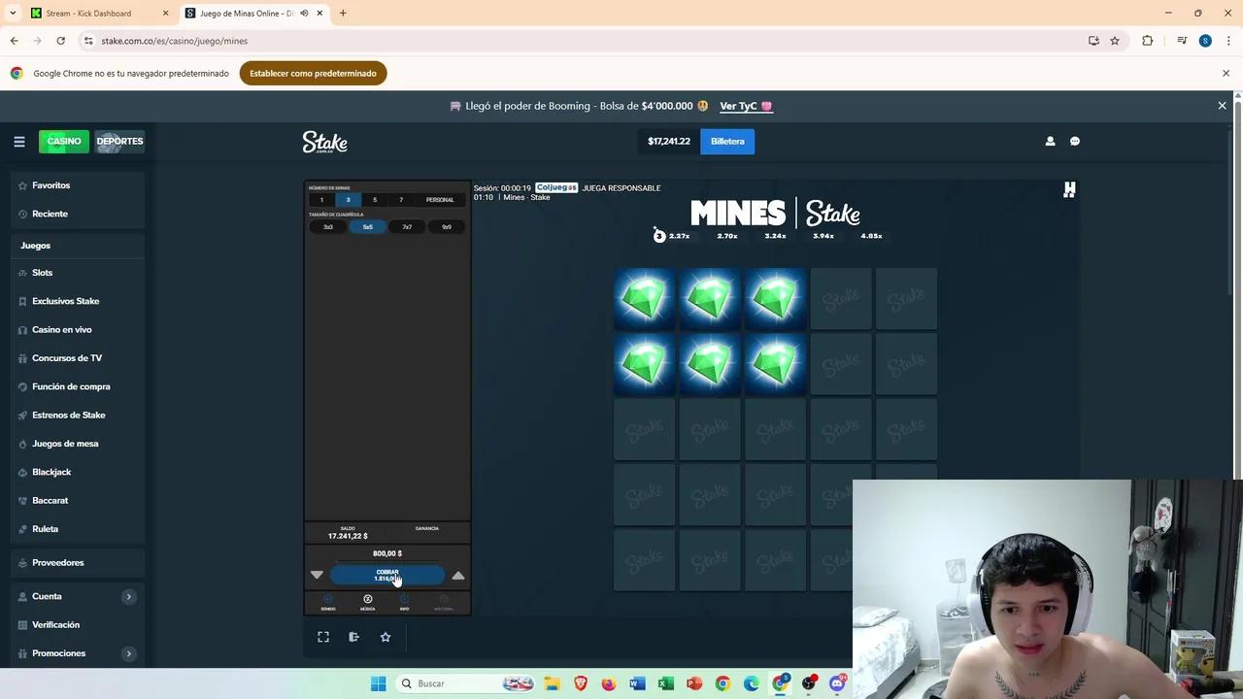Collapse the left sidebar menu
The width and height of the screenshot is (1243, 699).
point(19,141)
